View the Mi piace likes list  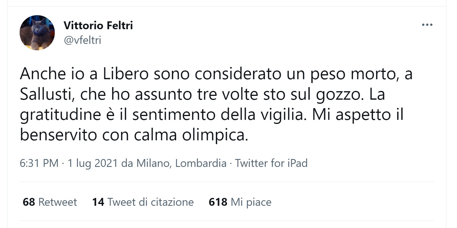251,202
